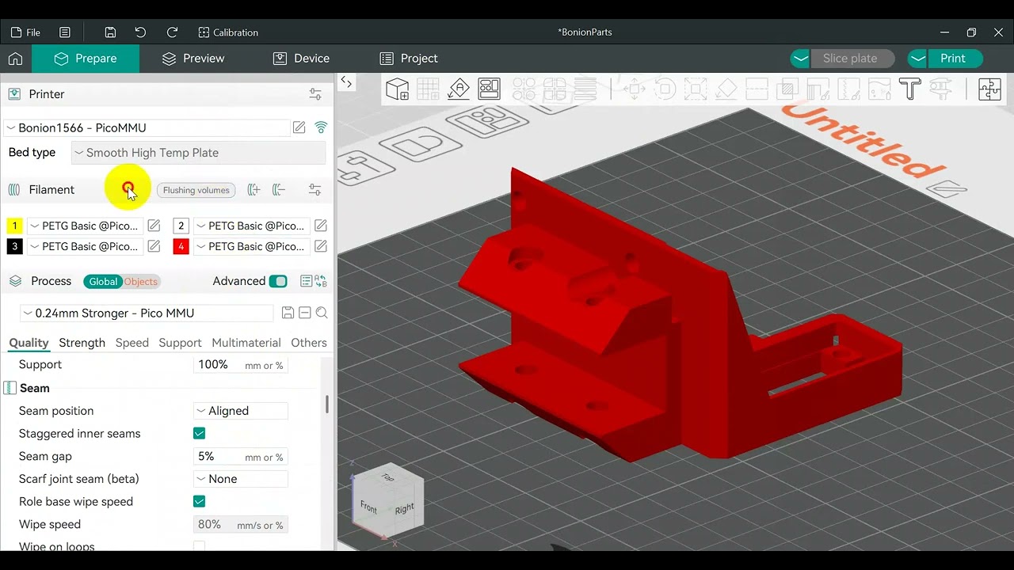Click the Undo arrow in title bar

pyautogui.click(x=140, y=32)
